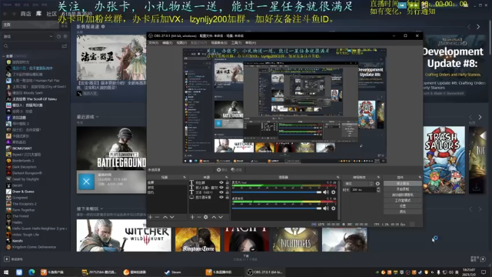Viewport: 492px width, 277px height.
Task: Open 桌面音频 mixer channel settings gear
Action: 333,209
